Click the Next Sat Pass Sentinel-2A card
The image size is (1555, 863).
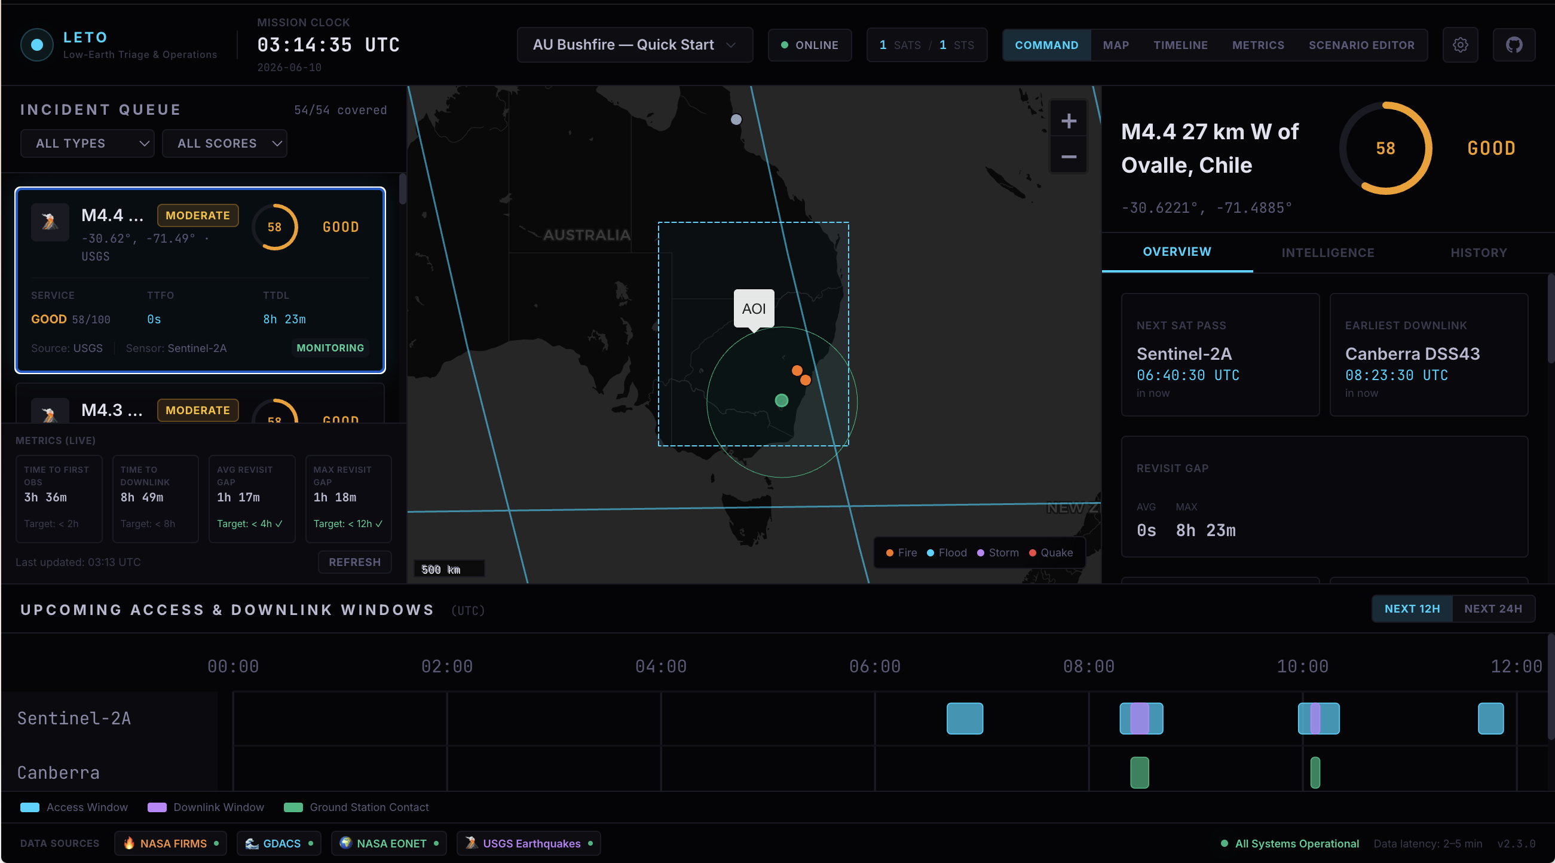pos(1220,354)
